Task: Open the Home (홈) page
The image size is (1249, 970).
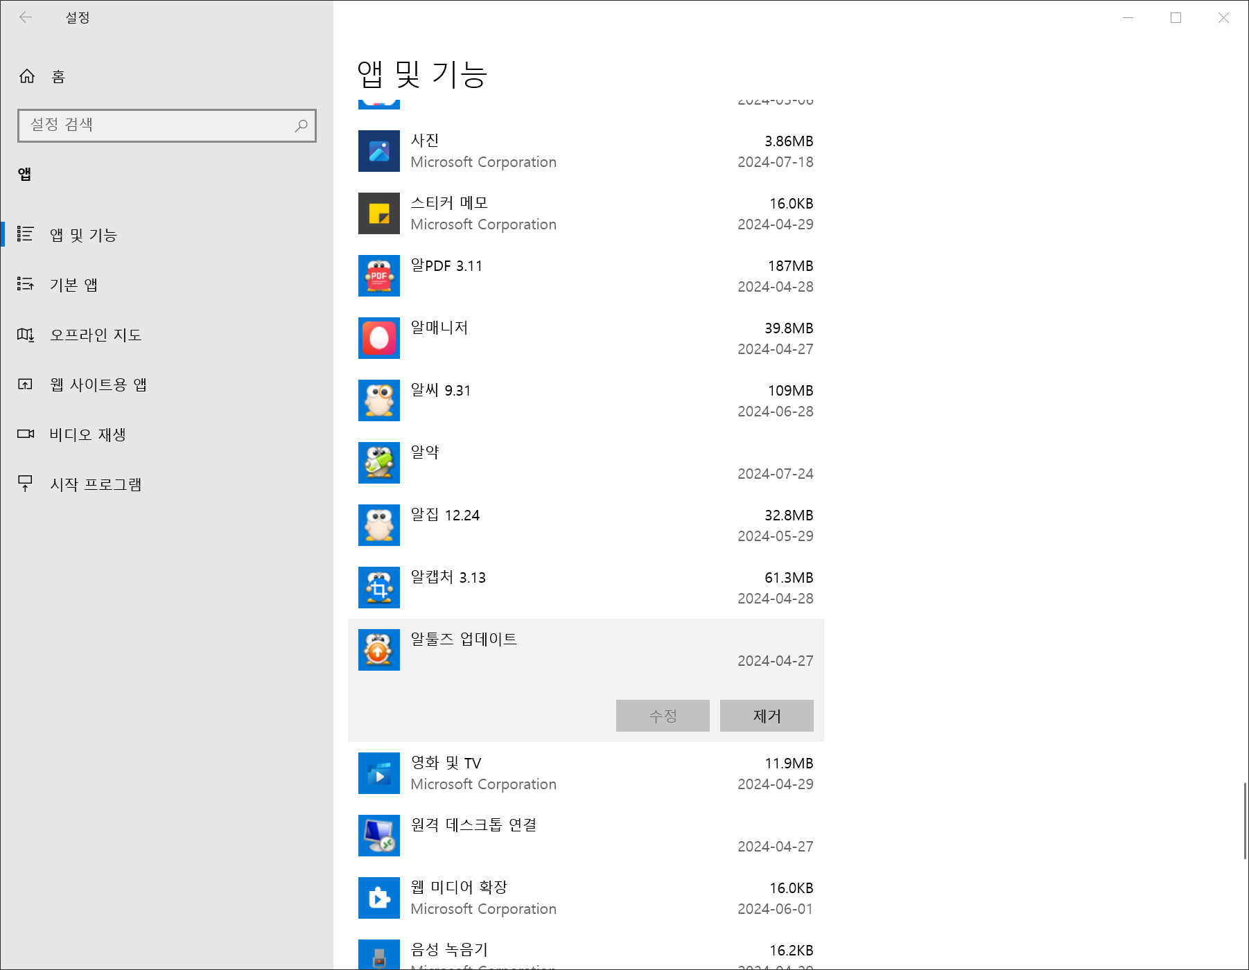Action: pyautogui.click(x=166, y=76)
